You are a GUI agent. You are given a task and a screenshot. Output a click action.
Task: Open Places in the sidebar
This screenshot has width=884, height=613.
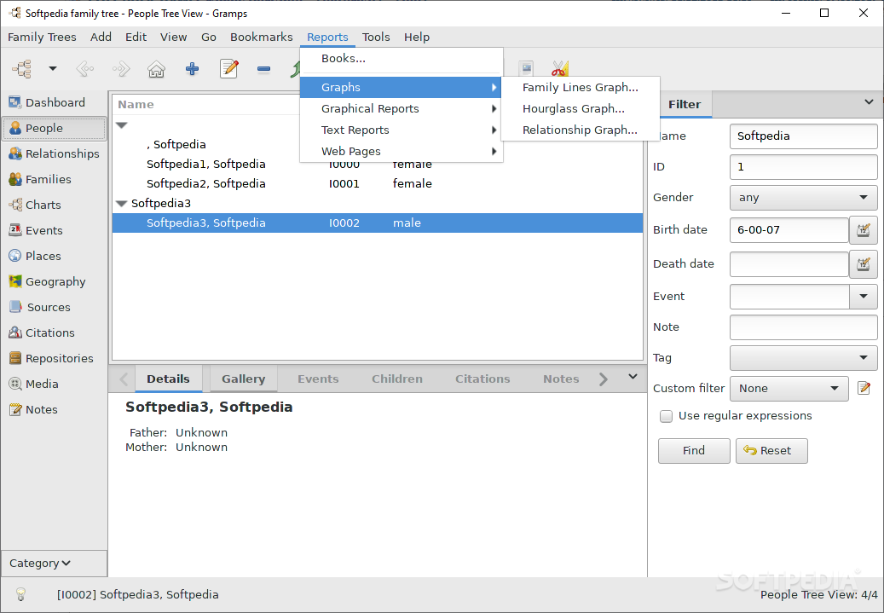[54, 256]
